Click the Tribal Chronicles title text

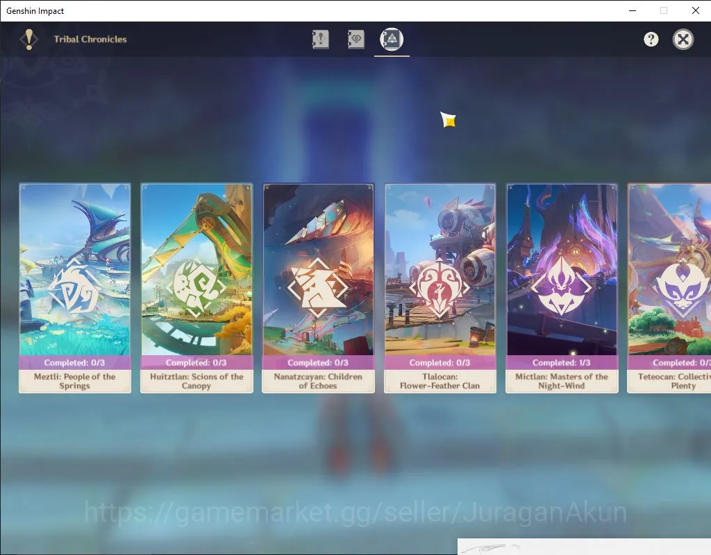90,40
